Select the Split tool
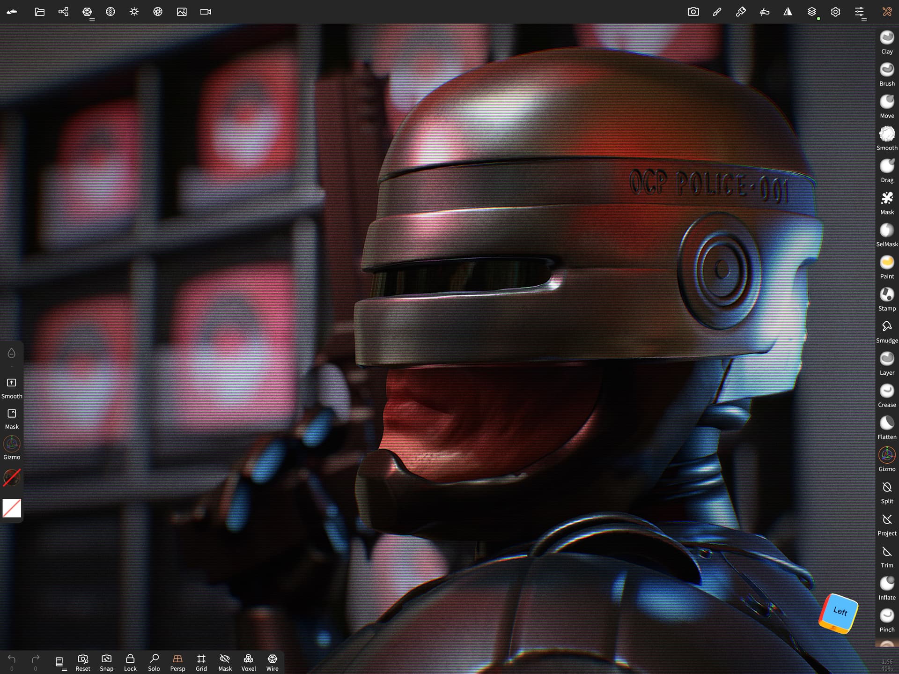This screenshot has height=674, width=899. pos(887,492)
